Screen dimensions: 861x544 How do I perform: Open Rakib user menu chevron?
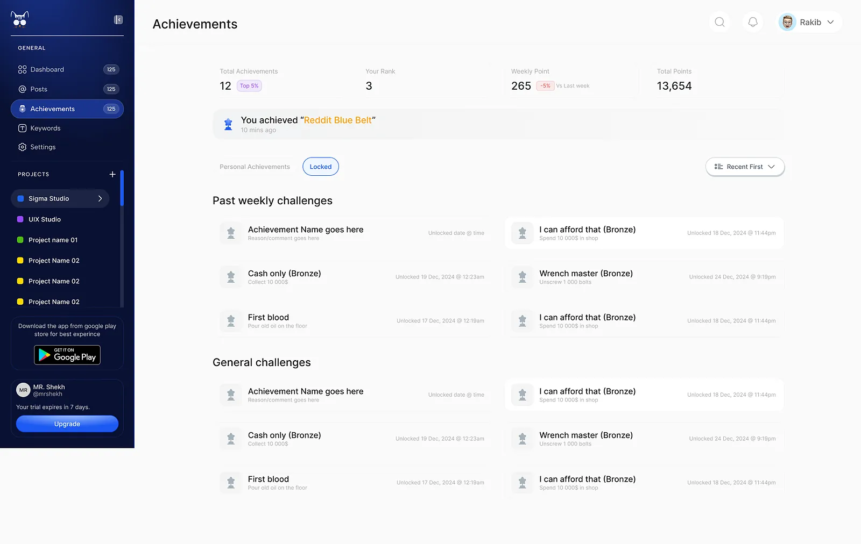tap(830, 22)
